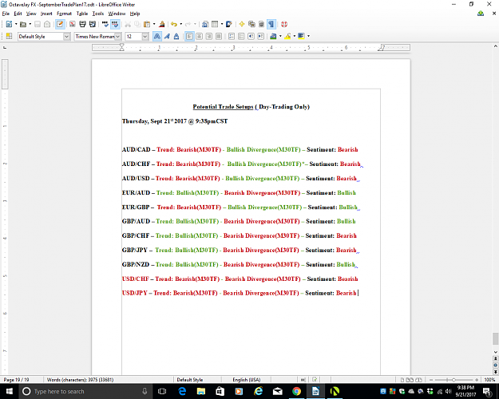Click word count field in status bar
Screen dimensions: 499x399
coord(80,380)
